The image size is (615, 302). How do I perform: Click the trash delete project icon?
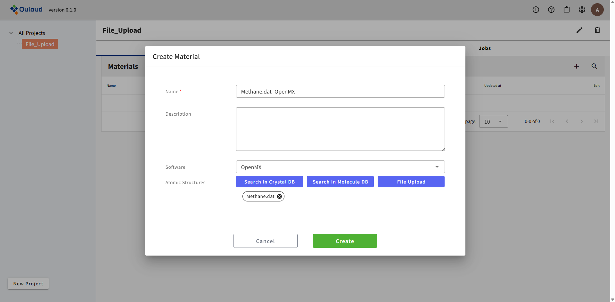click(x=597, y=30)
